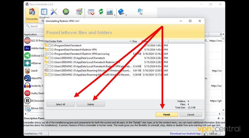Select the Authy Desktop application icon

click(x=27, y=93)
